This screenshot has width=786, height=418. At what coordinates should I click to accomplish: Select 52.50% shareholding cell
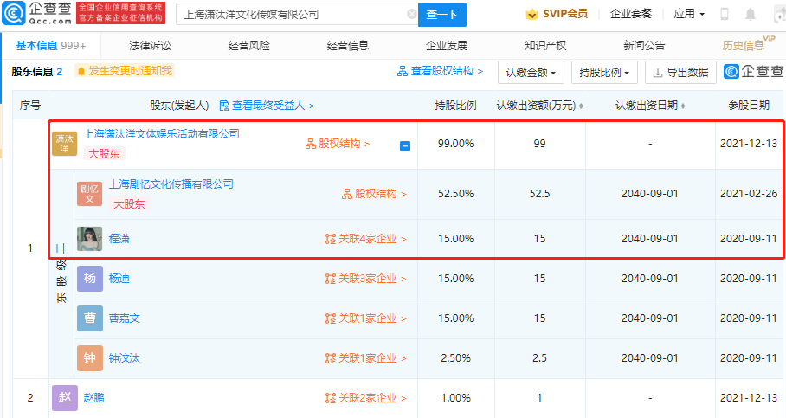point(455,194)
